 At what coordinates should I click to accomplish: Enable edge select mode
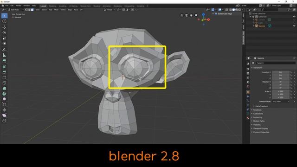click(x=29, y=10)
